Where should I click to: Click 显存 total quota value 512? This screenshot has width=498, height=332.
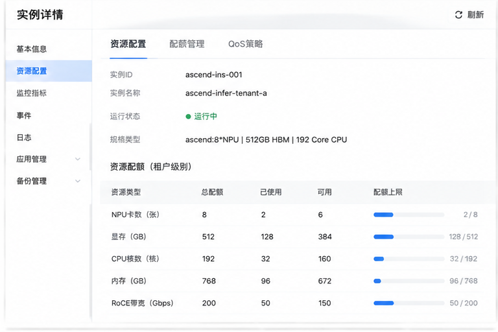click(x=208, y=237)
